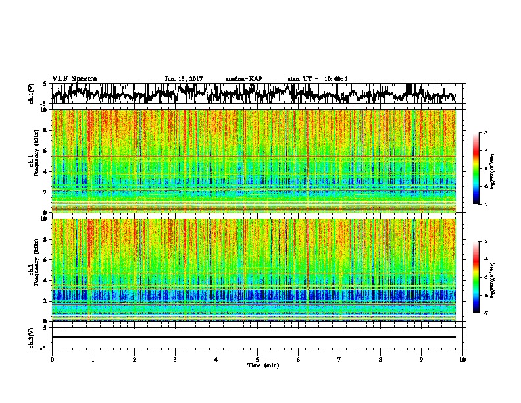Click the "6" kHz tick on ch.2 frequency axis
521x403 pixels.
click(46, 260)
